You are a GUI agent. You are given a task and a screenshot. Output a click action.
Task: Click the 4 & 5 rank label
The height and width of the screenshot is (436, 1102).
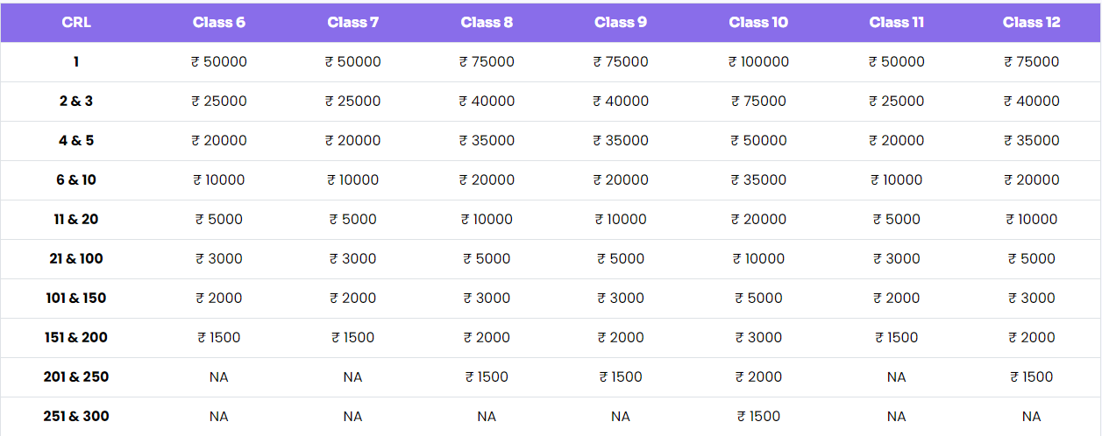point(76,141)
